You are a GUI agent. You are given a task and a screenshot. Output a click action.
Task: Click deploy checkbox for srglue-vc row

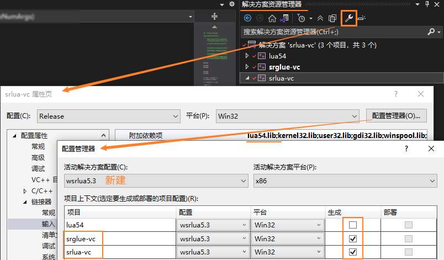[408, 239]
